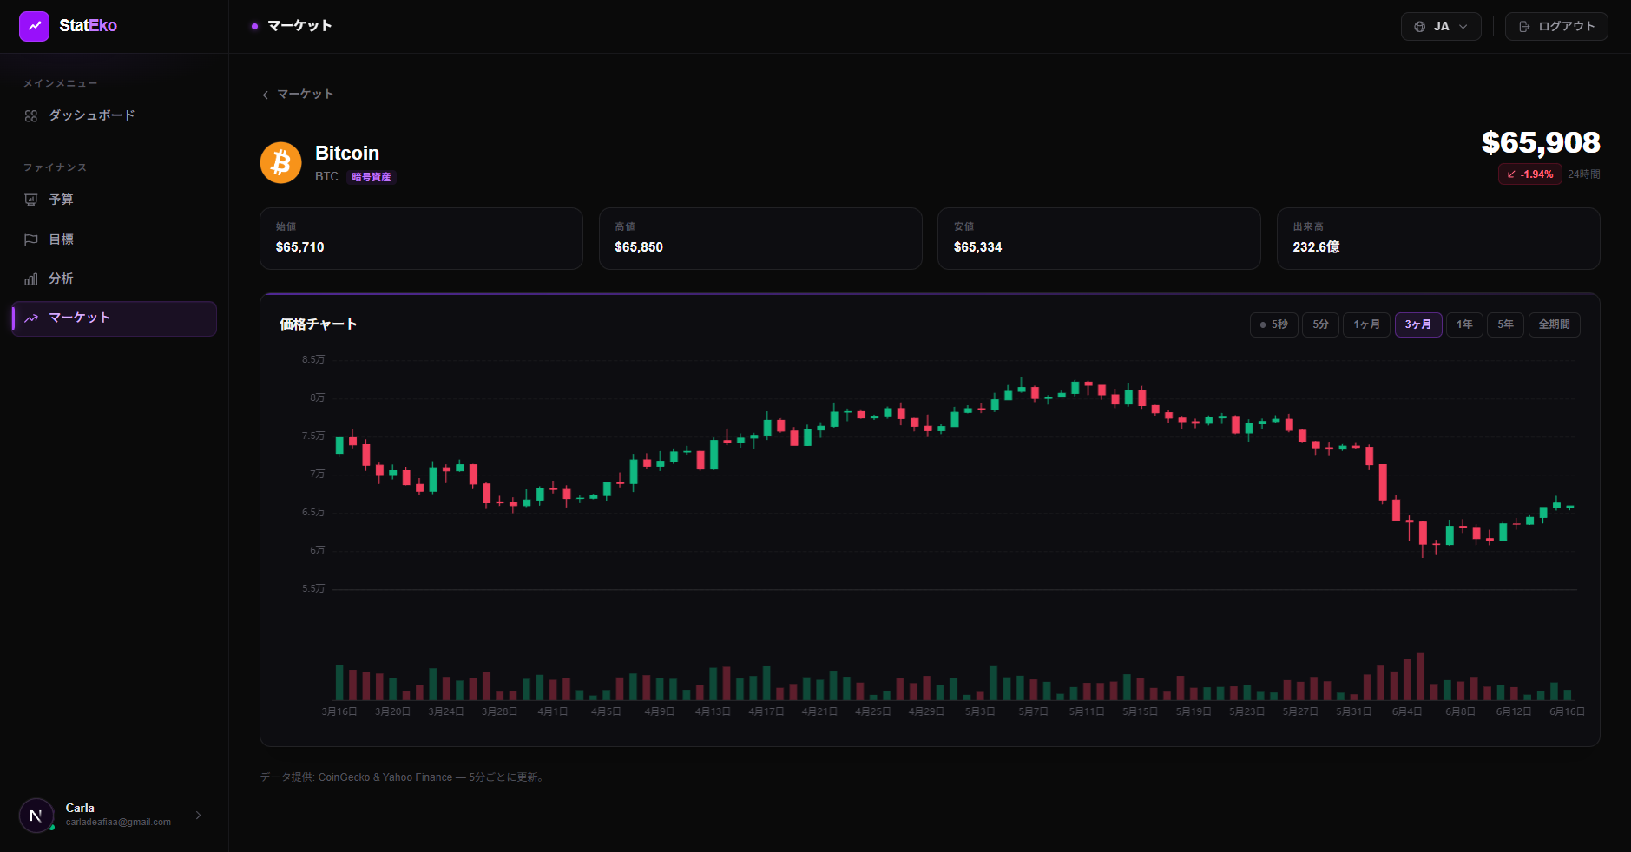Click the Bitcoin coin logo
Screen dimensions: 1631x852
click(281, 163)
